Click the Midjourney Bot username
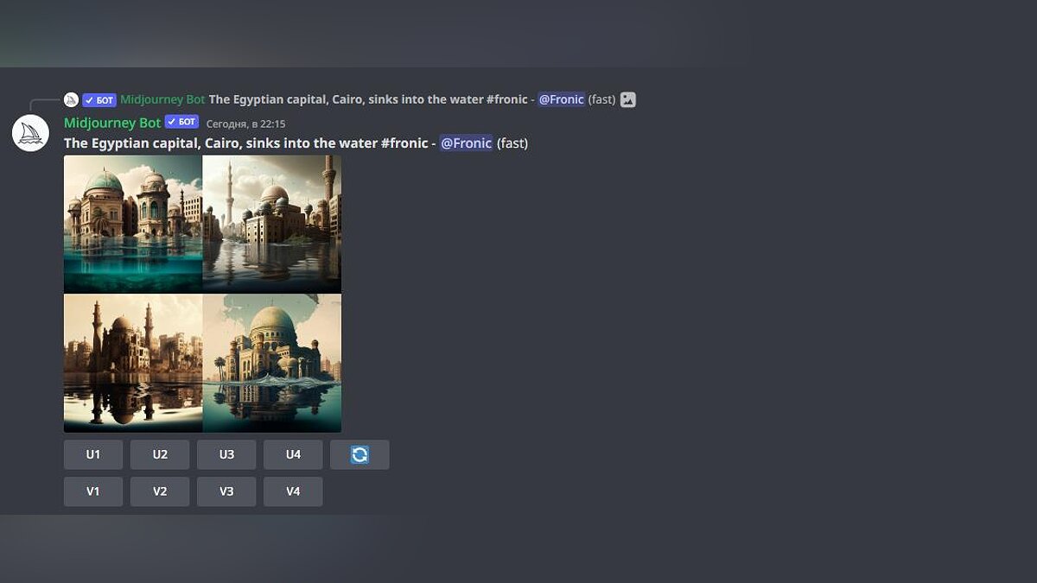 coord(111,122)
